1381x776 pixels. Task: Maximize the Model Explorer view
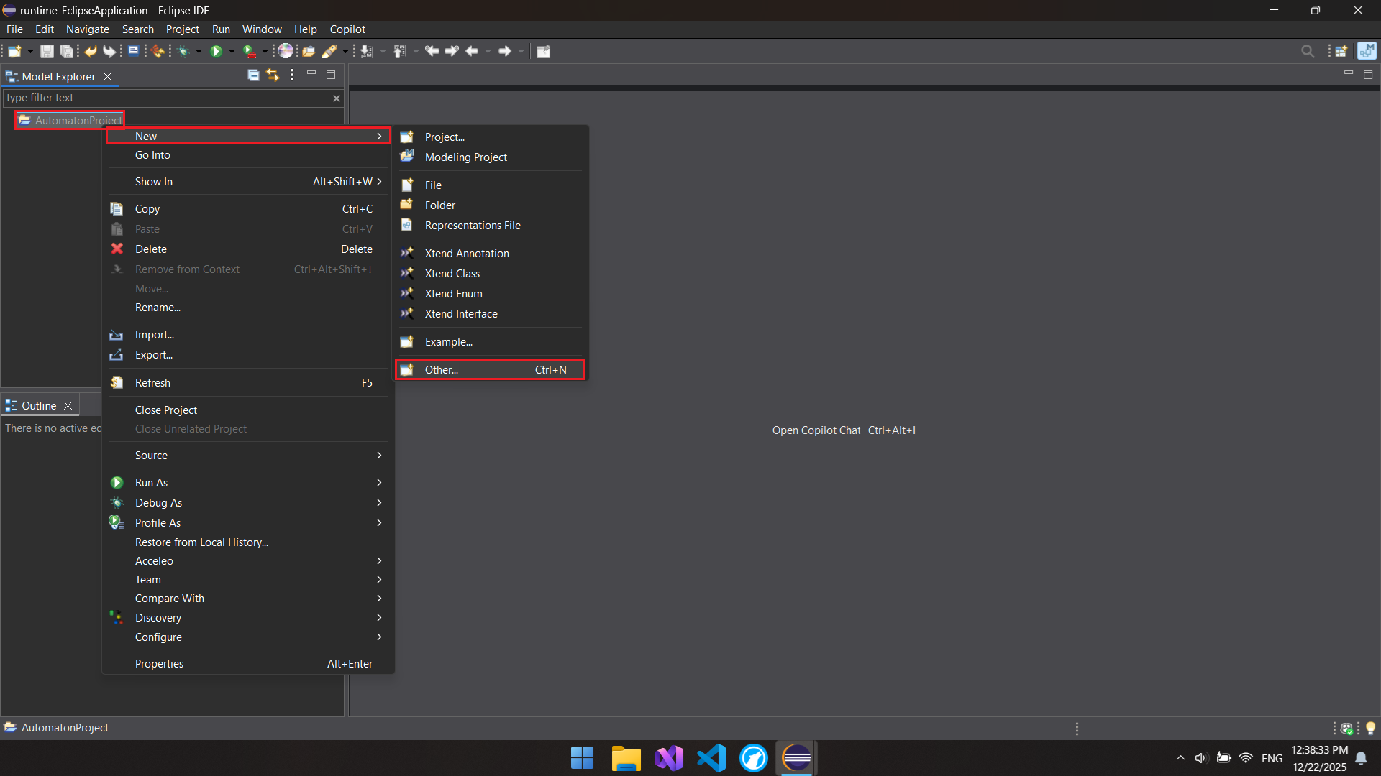tap(331, 75)
